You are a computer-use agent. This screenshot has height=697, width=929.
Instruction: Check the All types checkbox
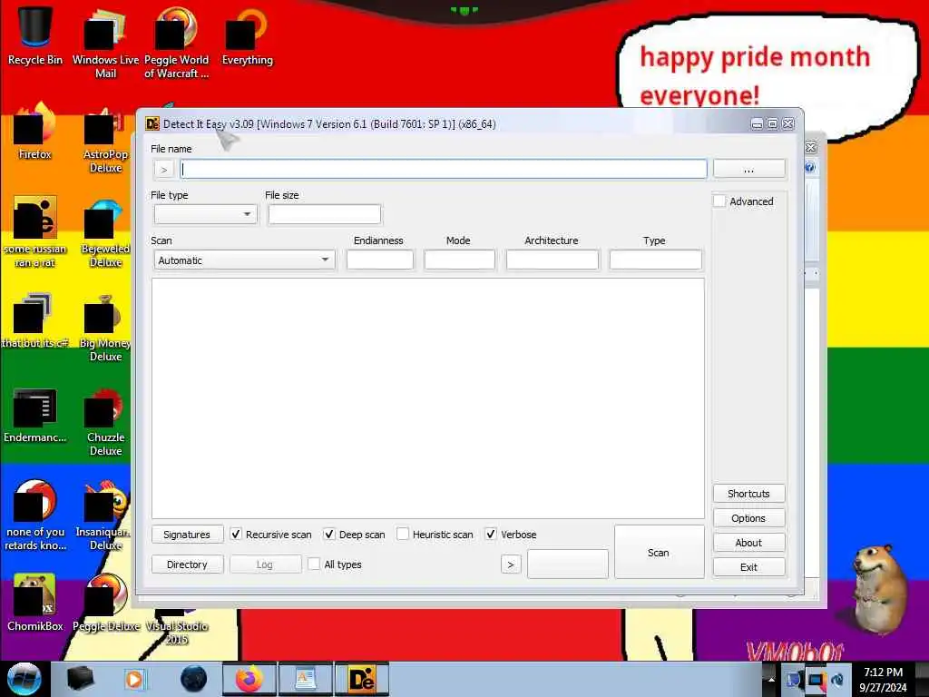314,564
